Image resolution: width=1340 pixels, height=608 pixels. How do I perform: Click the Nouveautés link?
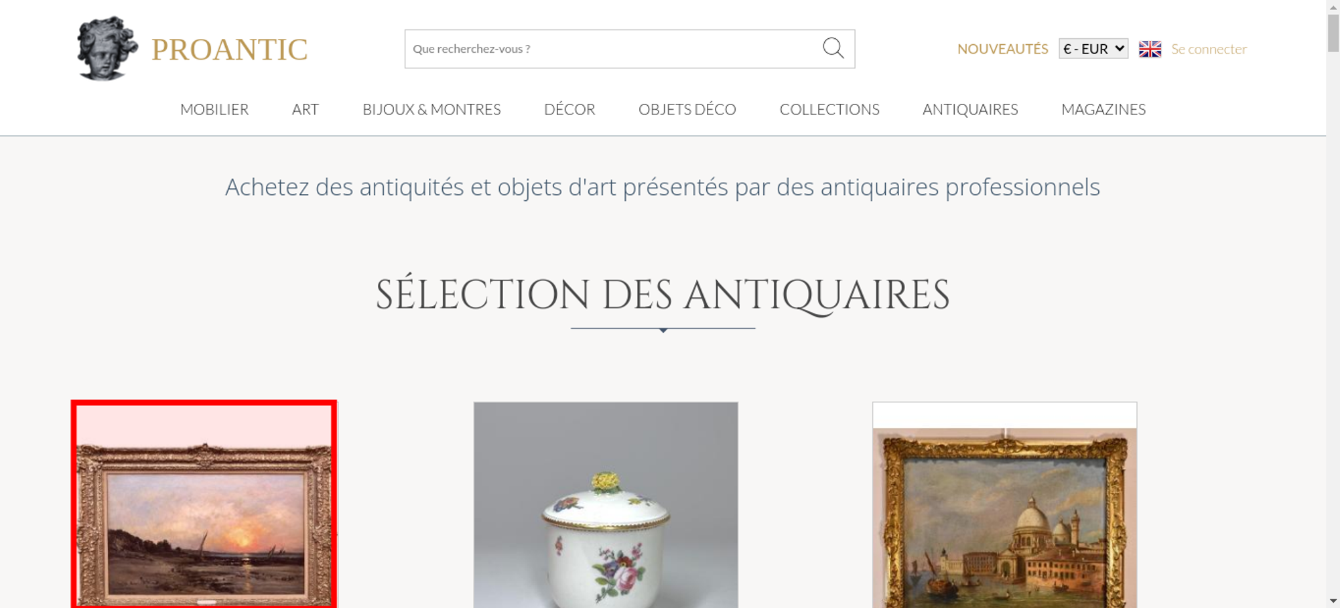(x=1002, y=49)
